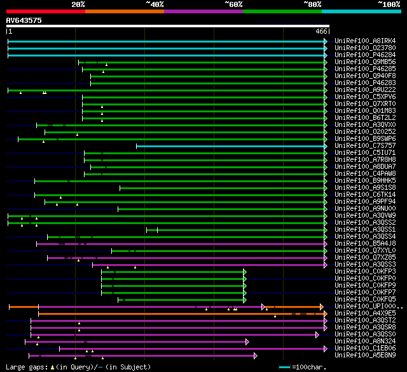The width and height of the screenshot is (407, 372).
Task: Click the cyan ~100% identity legend segment
Action: (x=362, y=11)
